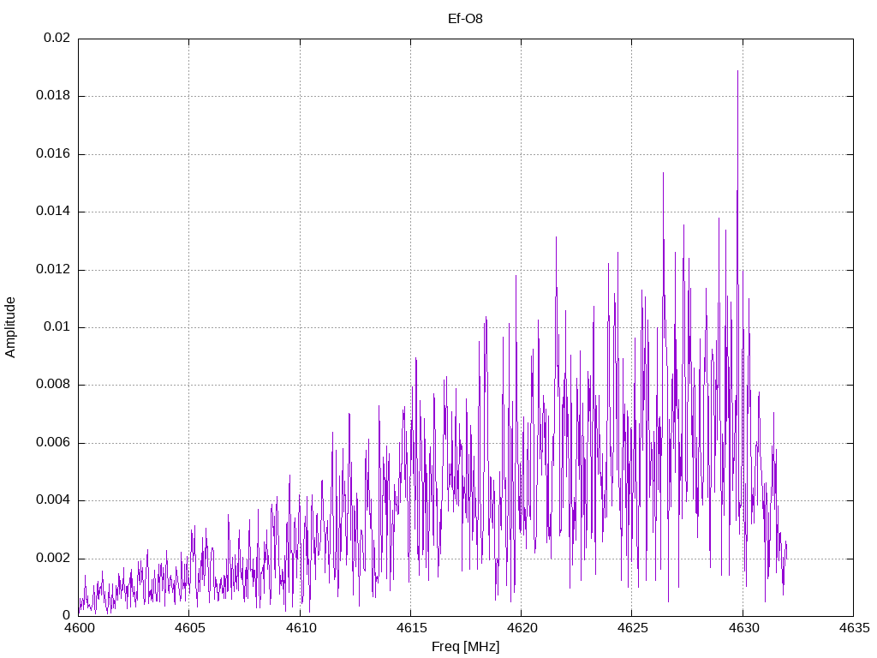Viewport: 877px width, 658px height.
Task: Click the 4620 x-axis tick label
Action: click(x=522, y=628)
